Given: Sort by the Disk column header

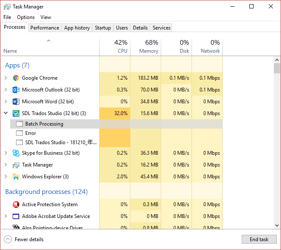Looking at the screenshot, I should (176, 47).
